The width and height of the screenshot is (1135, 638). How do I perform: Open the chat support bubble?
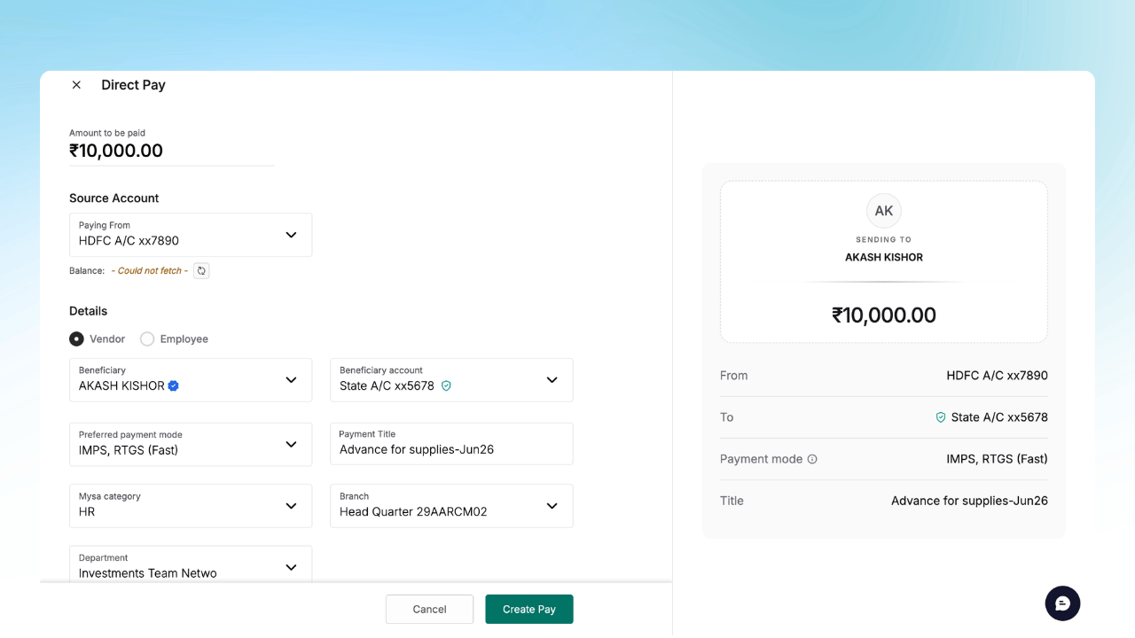point(1062,603)
